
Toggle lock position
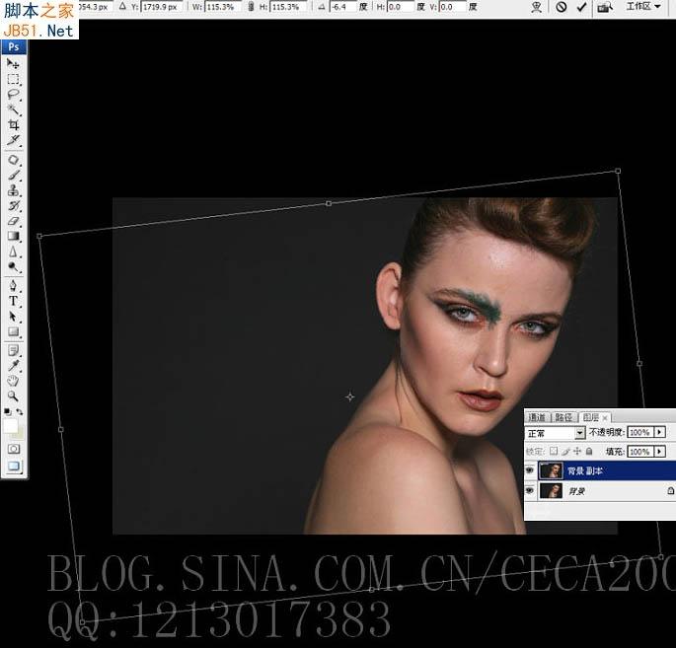pyautogui.click(x=577, y=451)
